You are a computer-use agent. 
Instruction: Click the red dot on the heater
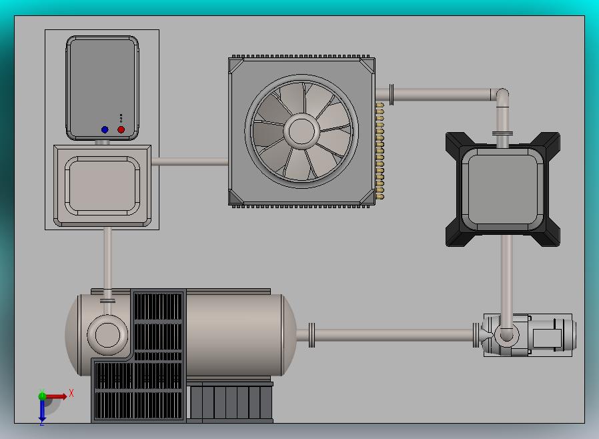[121, 129]
